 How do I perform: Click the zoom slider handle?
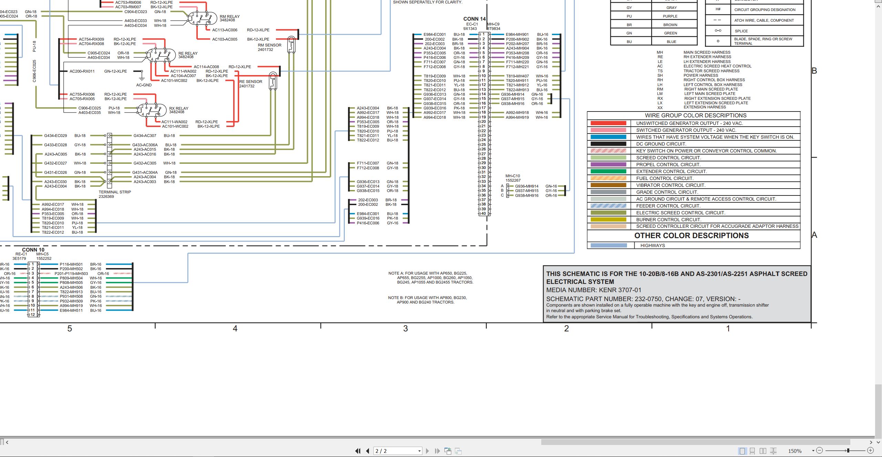848,450
